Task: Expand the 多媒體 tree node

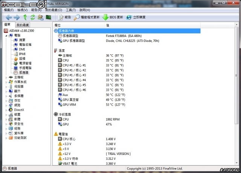Action: pyautogui.click(x=6, y=96)
